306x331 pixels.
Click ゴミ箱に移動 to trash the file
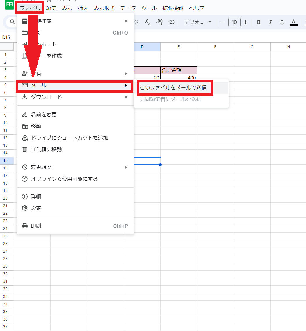pyautogui.click(x=46, y=149)
